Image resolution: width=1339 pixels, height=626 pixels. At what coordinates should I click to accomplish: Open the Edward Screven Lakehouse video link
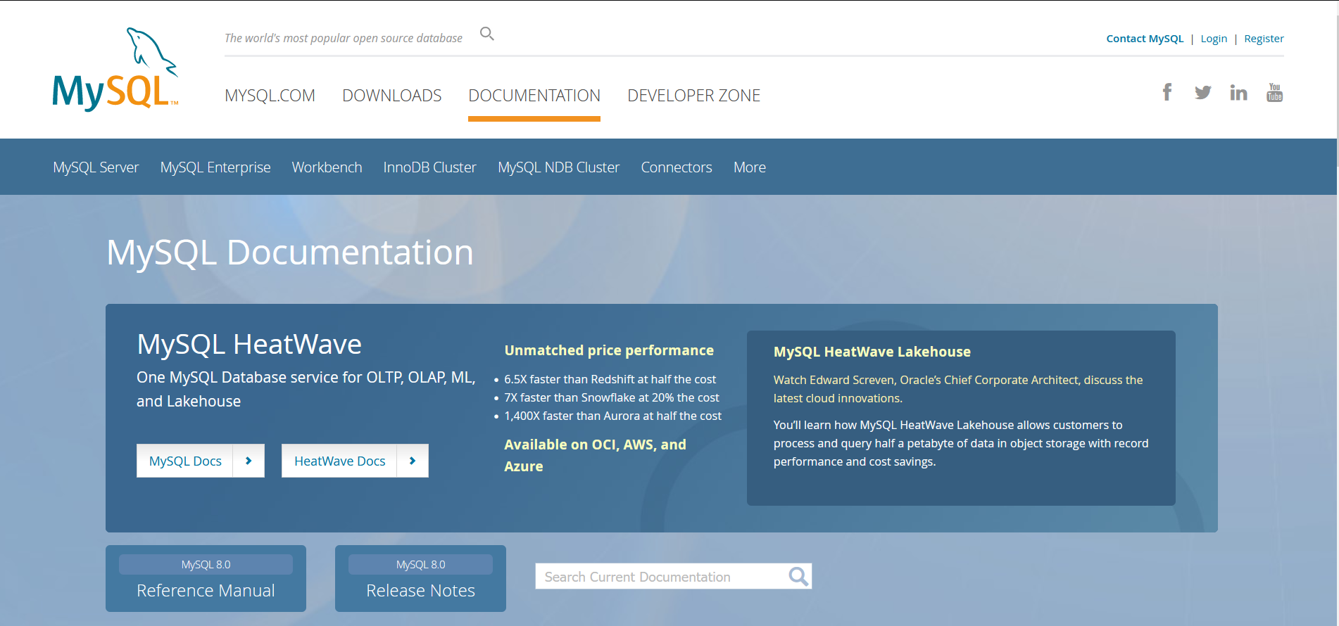pos(957,389)
